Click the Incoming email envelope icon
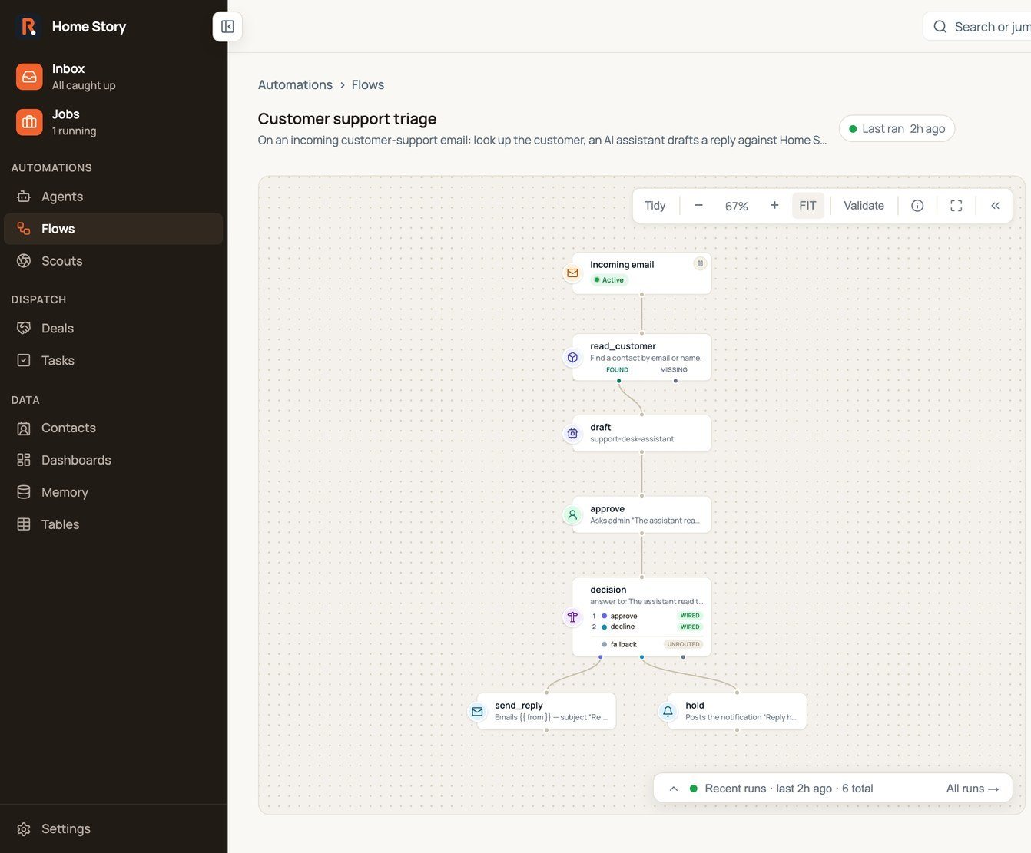 pos(572,273)
